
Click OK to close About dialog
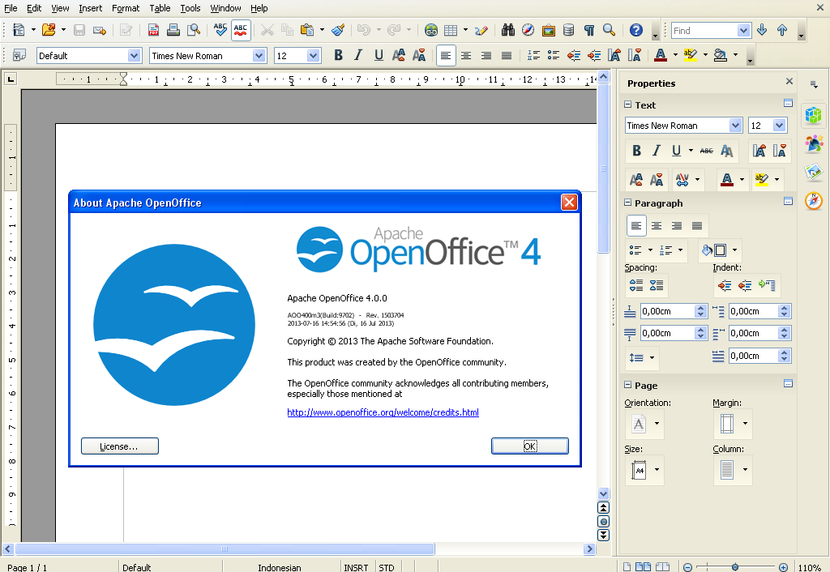(530, 446)
